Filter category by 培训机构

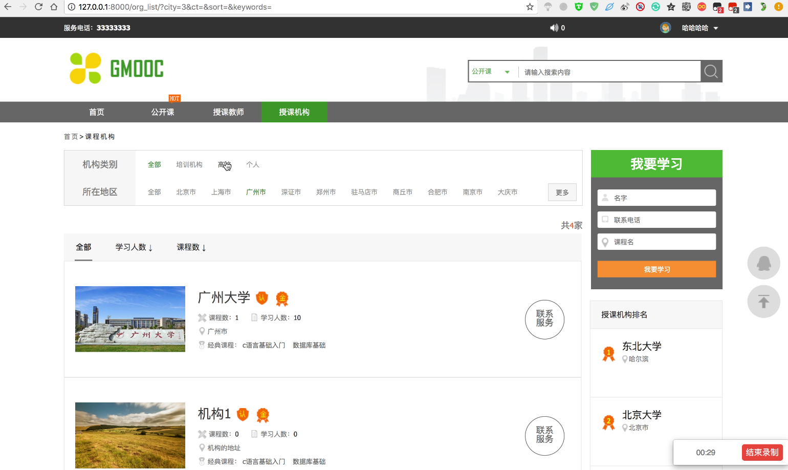(x=189, y=164)
